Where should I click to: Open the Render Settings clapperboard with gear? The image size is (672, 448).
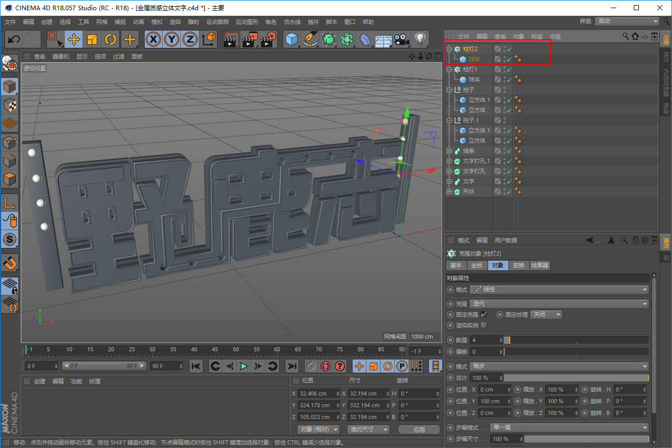click(268, 39)
